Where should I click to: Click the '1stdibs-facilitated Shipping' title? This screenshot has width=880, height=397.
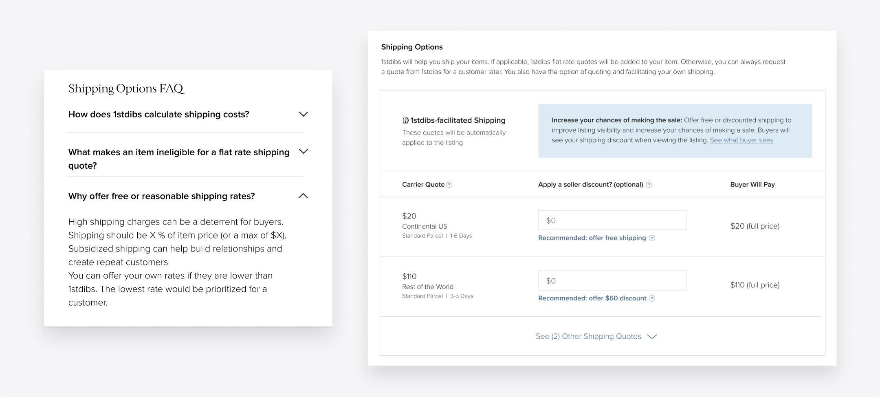pos(458,120)
